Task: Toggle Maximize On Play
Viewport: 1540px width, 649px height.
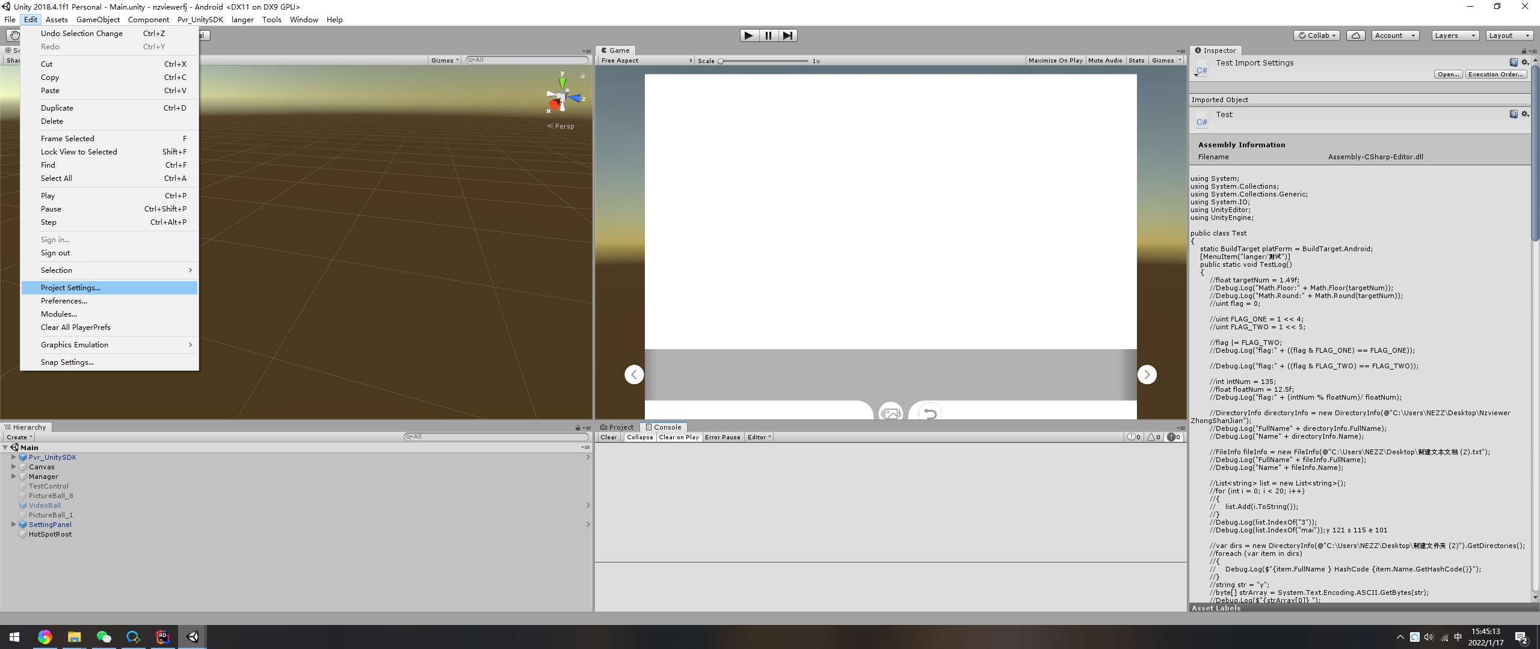Action: point(1055,60)
